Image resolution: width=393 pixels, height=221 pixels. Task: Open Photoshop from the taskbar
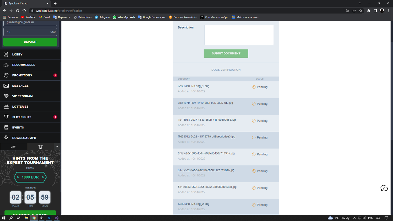[x=49, y=218]
